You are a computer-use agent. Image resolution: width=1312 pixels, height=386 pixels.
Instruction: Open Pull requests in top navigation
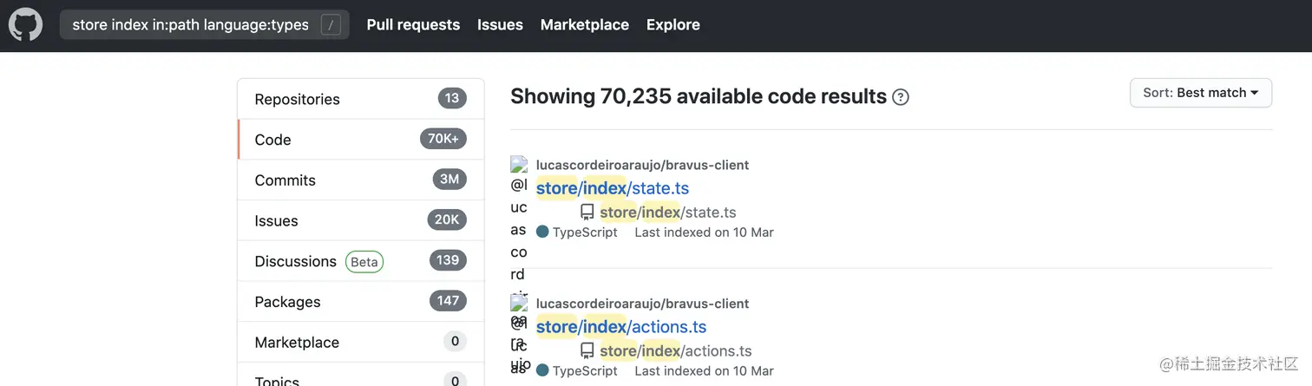[x=413, y=25]
